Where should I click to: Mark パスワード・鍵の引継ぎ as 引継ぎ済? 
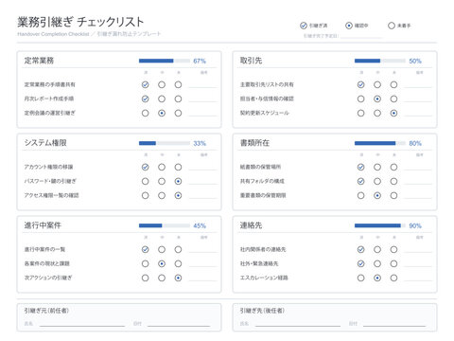click(145, 181)
